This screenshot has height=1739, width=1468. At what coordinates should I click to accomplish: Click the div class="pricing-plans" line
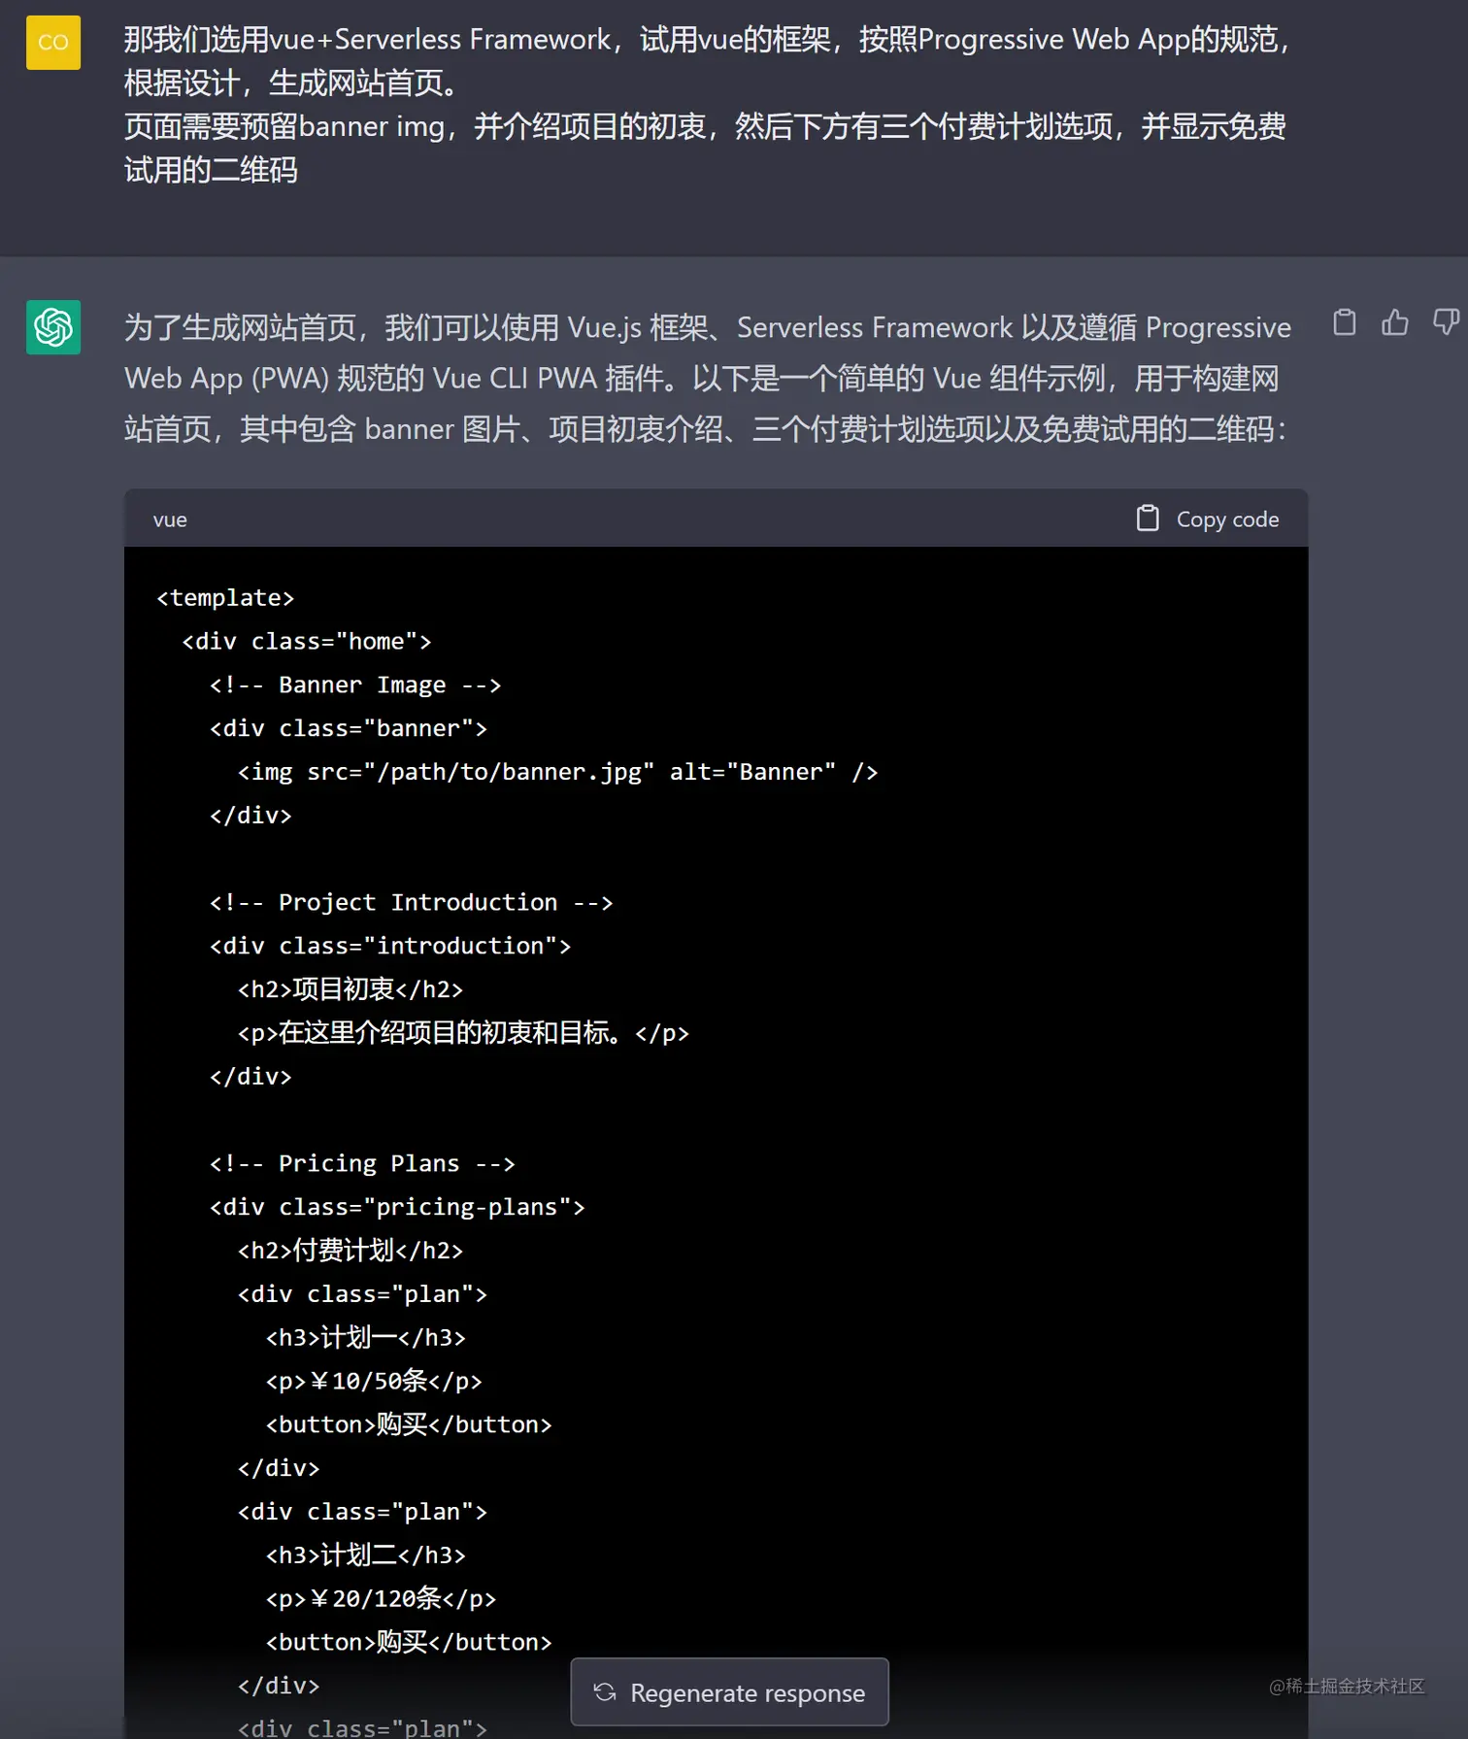pyautogui.click(x=397, y=1207)
